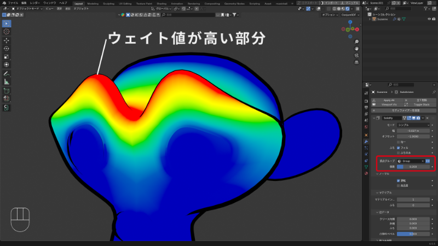Open the ファイル menu
The width and height of the screenshot is (438, 246).
[13, 3]
